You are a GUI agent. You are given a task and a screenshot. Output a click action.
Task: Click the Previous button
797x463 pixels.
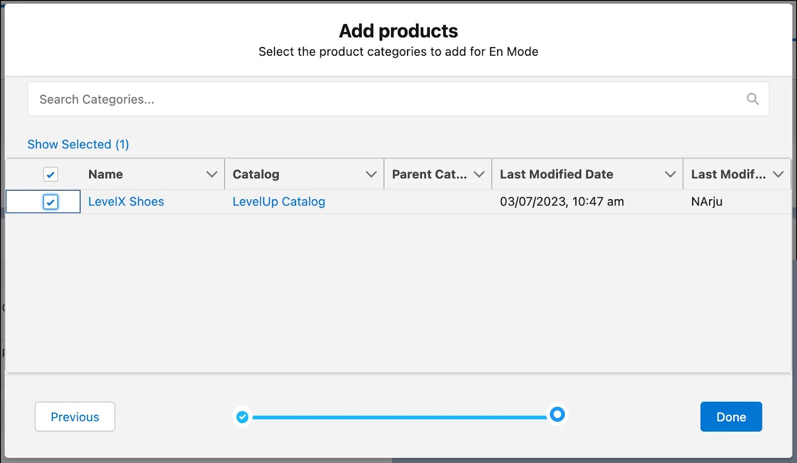(x=75, y=417)
